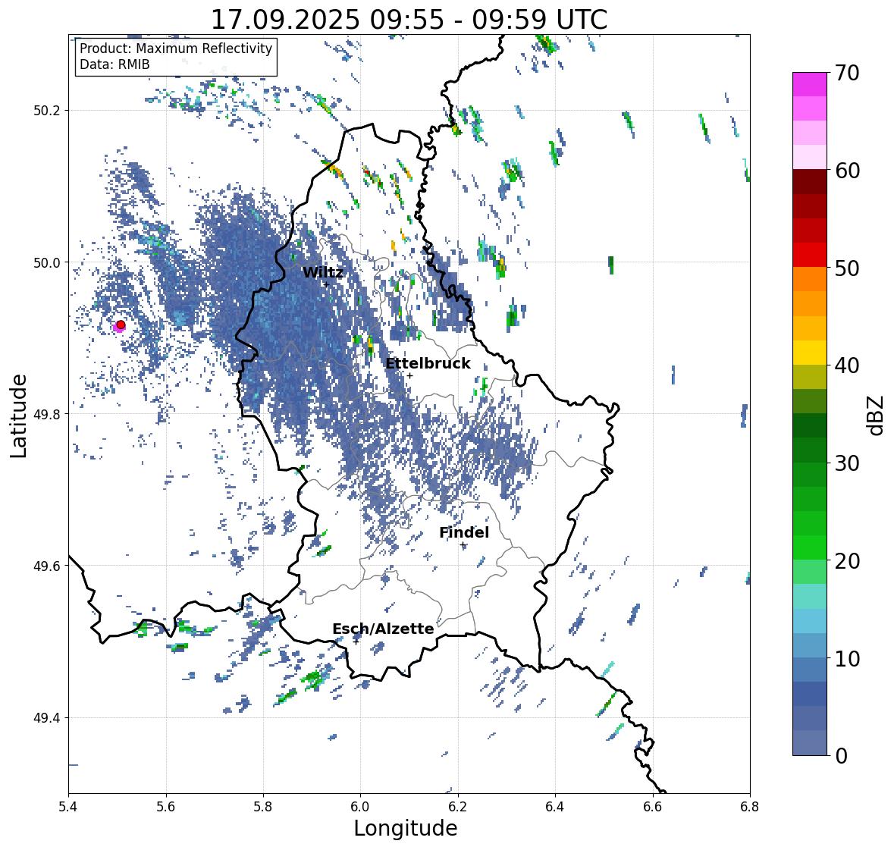This screenshot has width=894, height=847.
Task: Click the orange colorbar segment below 50
Action: point(810,279)
